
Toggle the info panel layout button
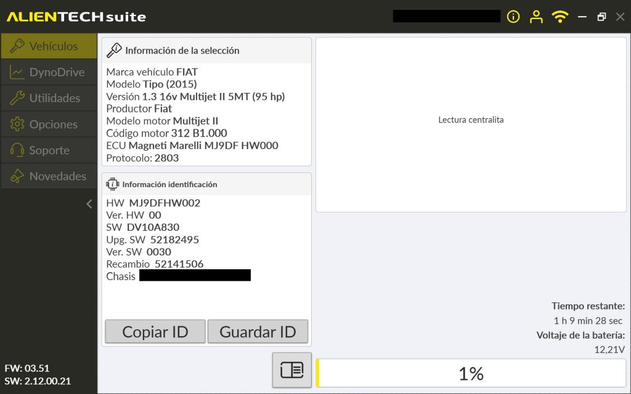tap(291, 370)
